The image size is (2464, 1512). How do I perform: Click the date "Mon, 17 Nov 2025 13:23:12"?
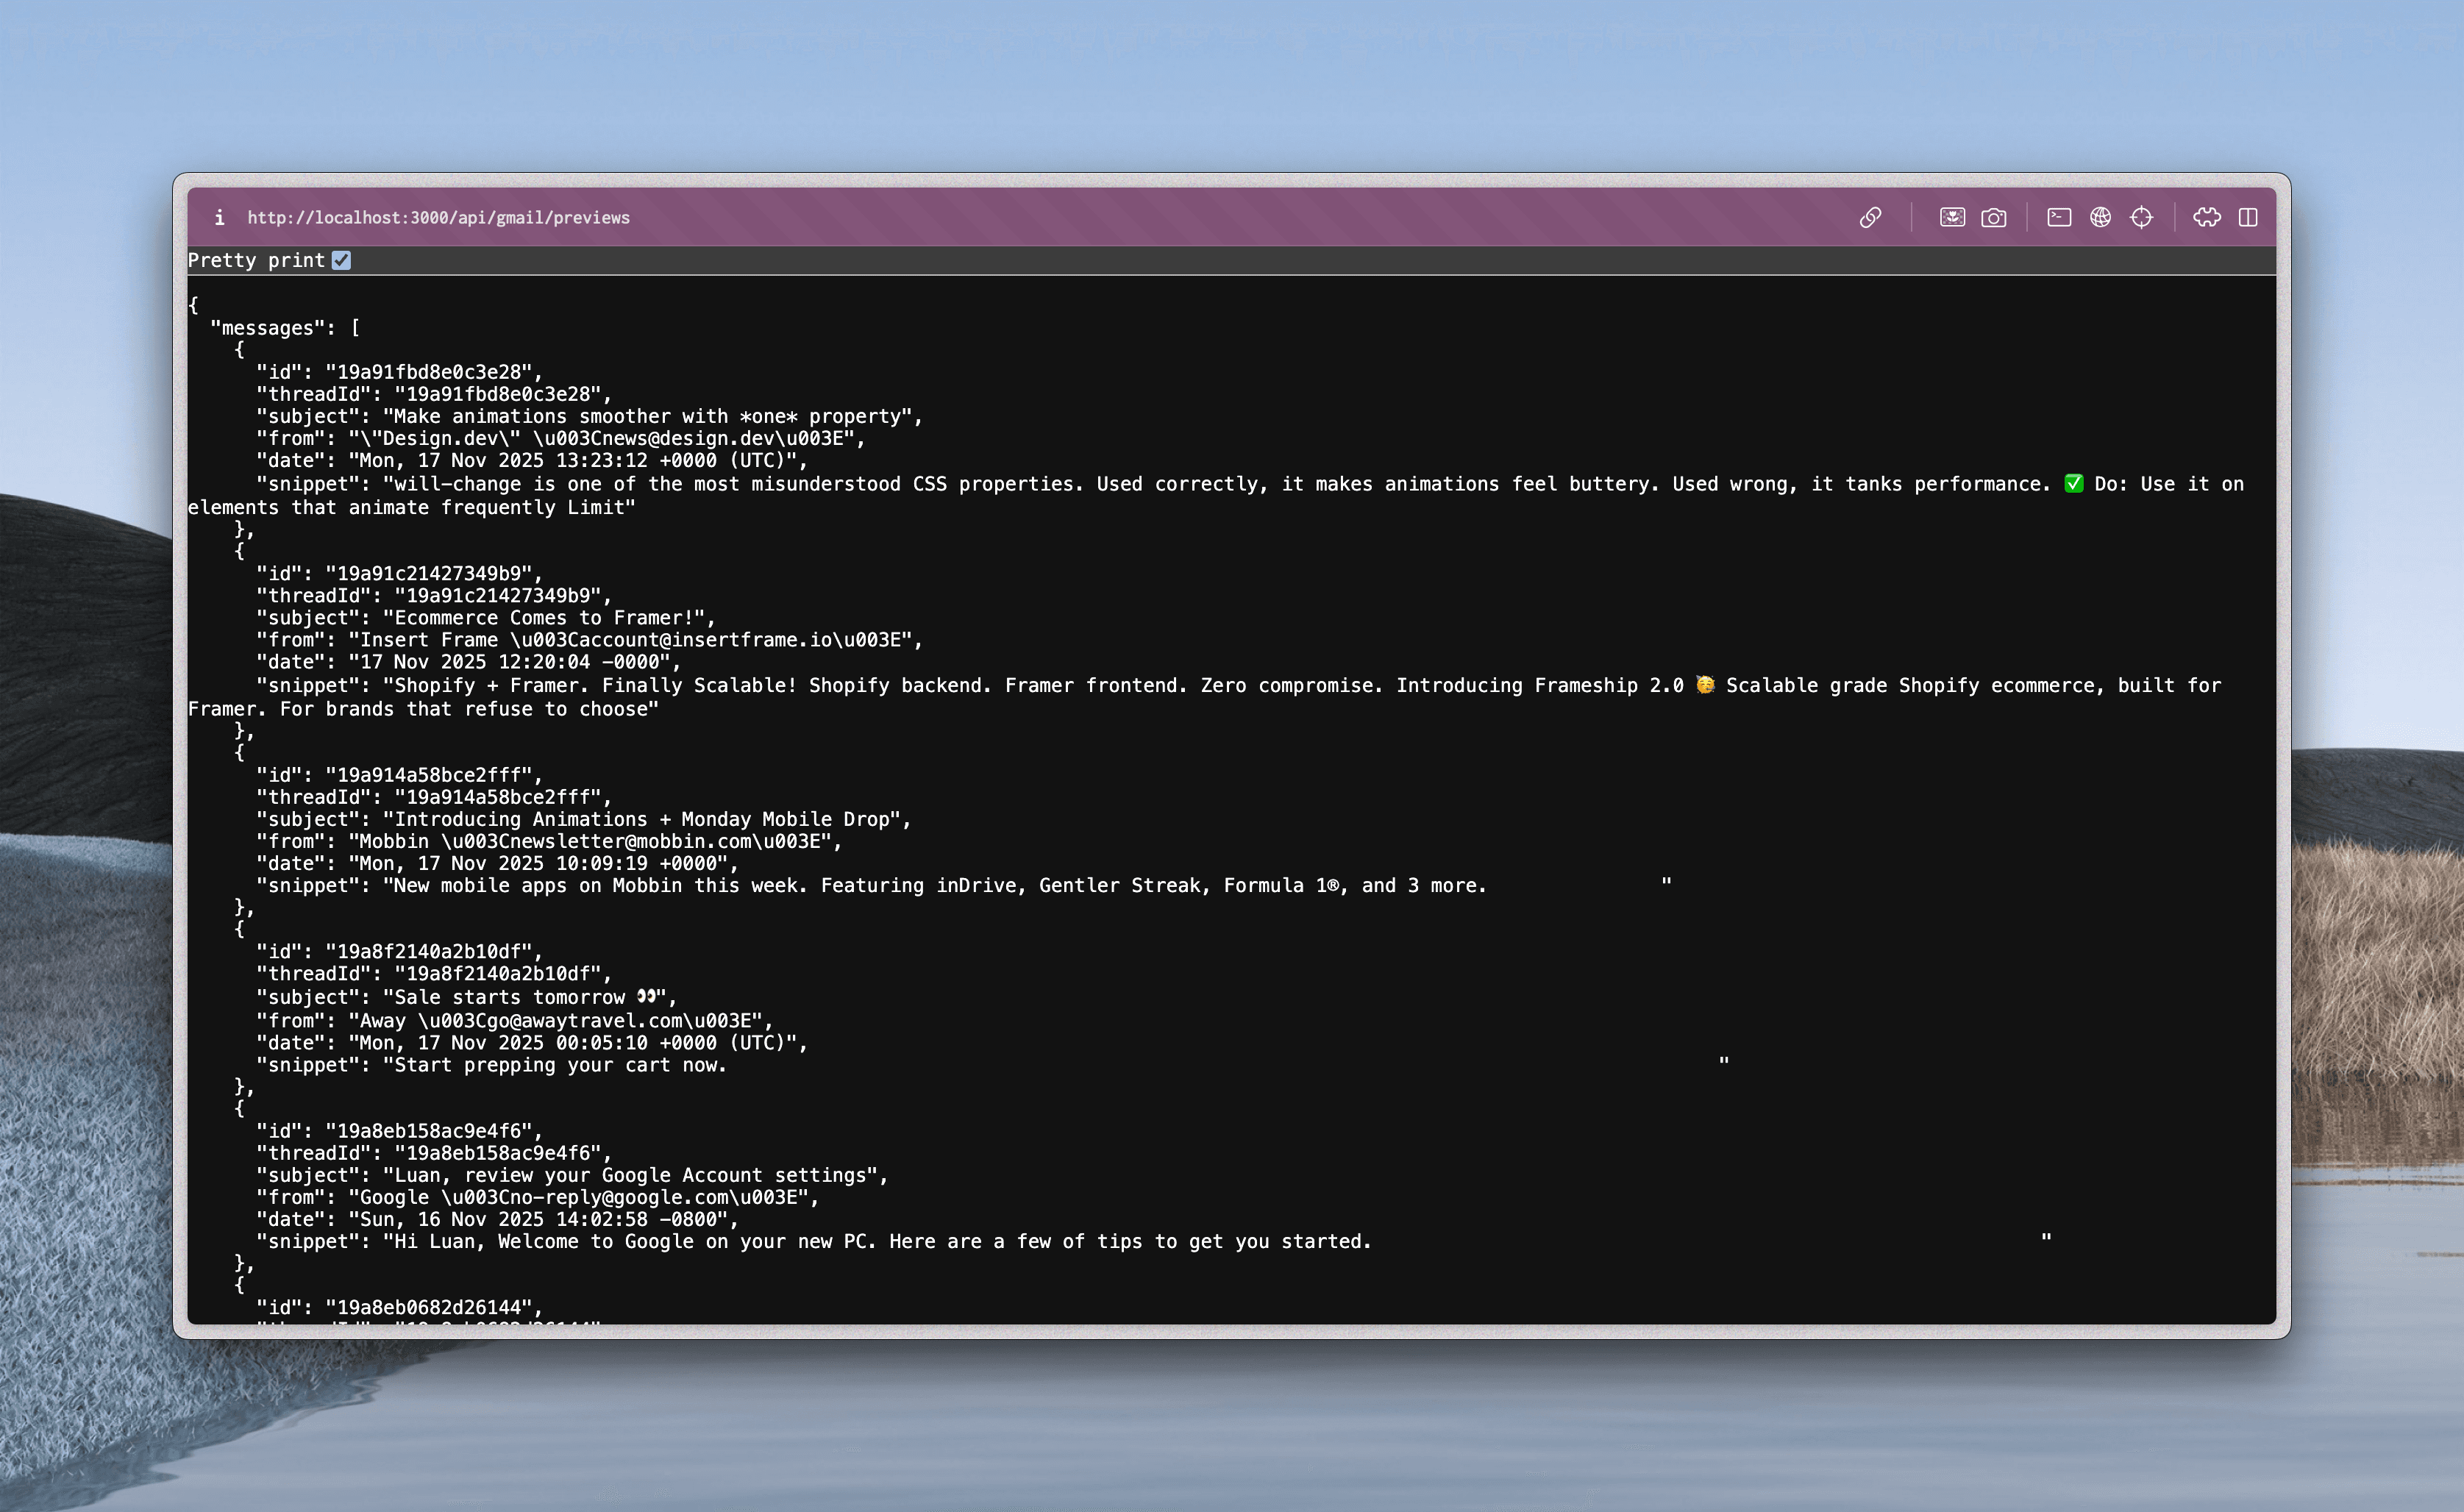pyautogui.click(x=532, y=460)
